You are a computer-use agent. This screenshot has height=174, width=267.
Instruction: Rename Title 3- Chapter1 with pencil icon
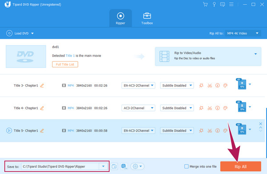pos(42,86)
